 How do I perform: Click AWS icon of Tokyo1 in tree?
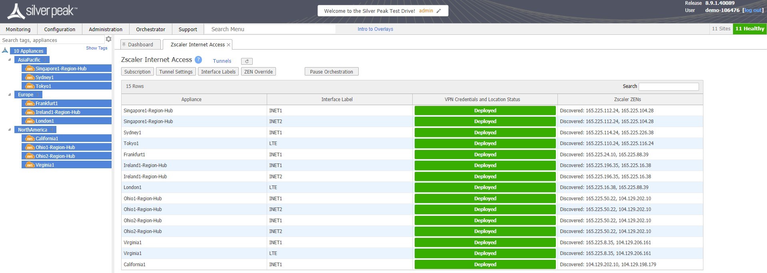click(30, 86)
